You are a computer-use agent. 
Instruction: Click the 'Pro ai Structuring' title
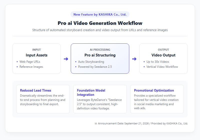(100, 55)
